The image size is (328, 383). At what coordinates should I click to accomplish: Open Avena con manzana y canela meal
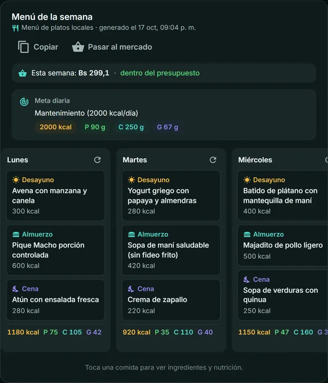(56, 196)
